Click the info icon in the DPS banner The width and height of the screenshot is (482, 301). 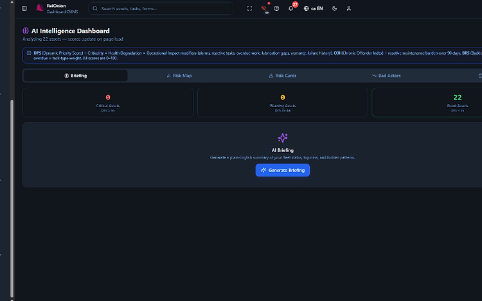29,53
